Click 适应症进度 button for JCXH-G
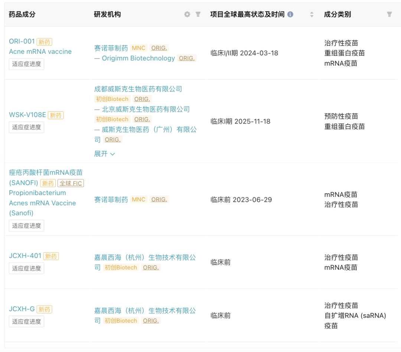This screenshot has width=401, height=352. (26, 321)
